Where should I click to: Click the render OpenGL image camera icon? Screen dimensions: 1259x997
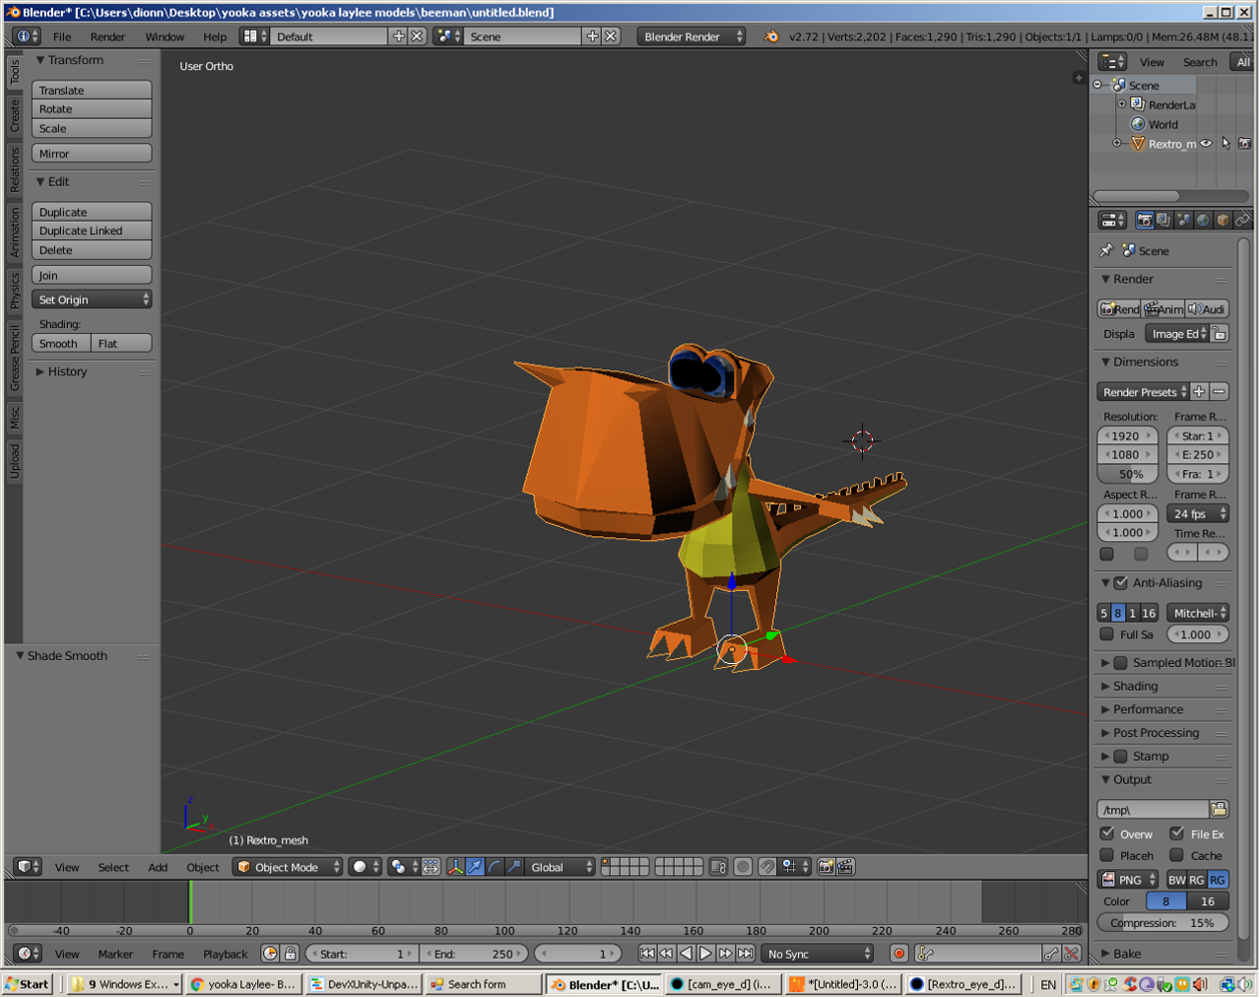[x=826, y=867]
